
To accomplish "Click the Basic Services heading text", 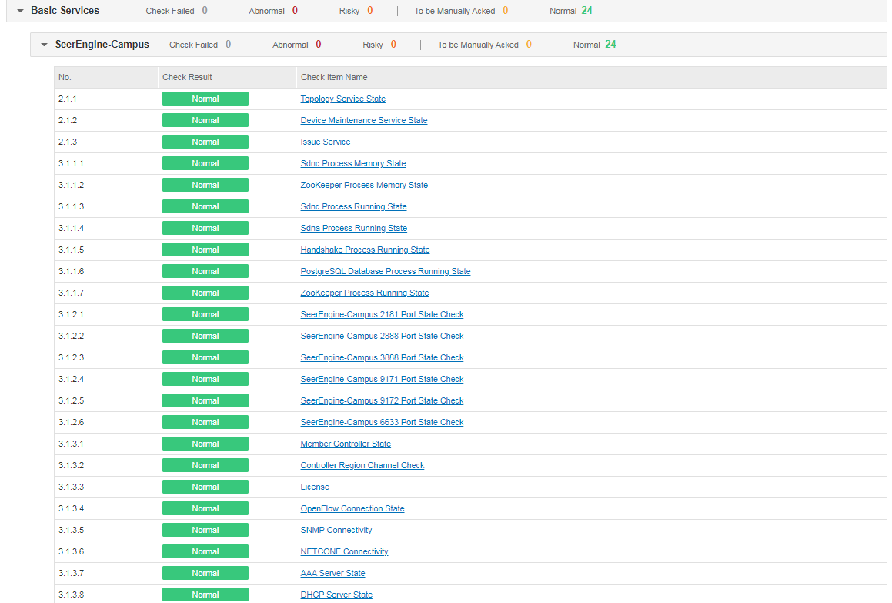I will point(65,11).
